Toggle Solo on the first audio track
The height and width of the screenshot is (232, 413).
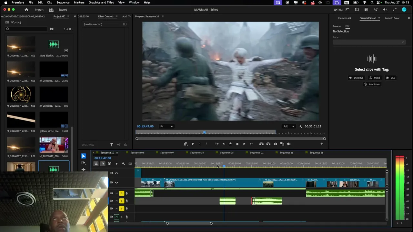(122, 193)
